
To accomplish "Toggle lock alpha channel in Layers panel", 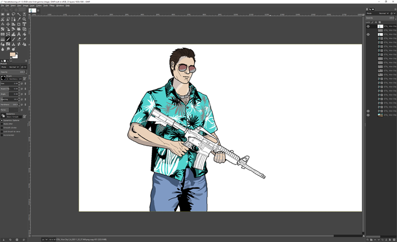I will point(379,22).
